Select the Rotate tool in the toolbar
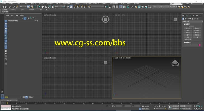 pos(46,7)
